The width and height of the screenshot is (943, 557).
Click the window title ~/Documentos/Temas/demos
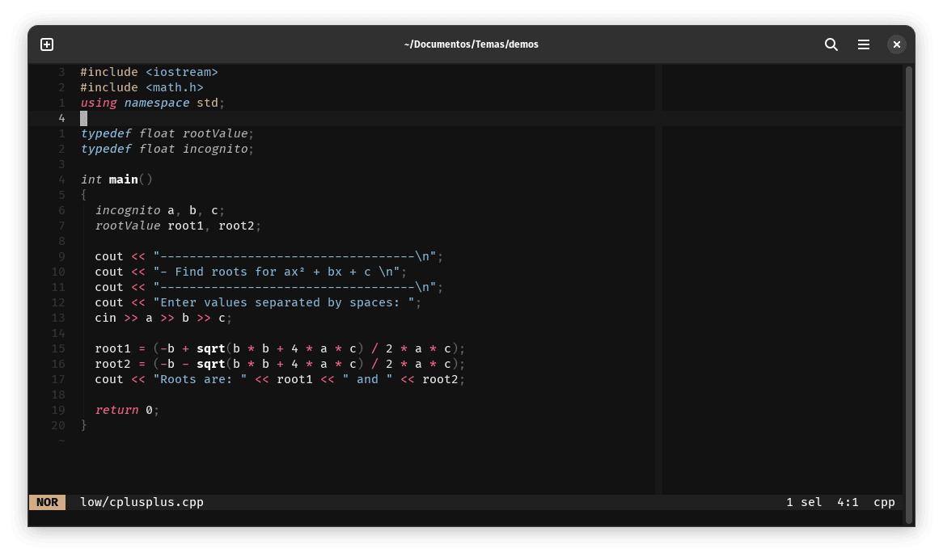(x=471, y=44)
